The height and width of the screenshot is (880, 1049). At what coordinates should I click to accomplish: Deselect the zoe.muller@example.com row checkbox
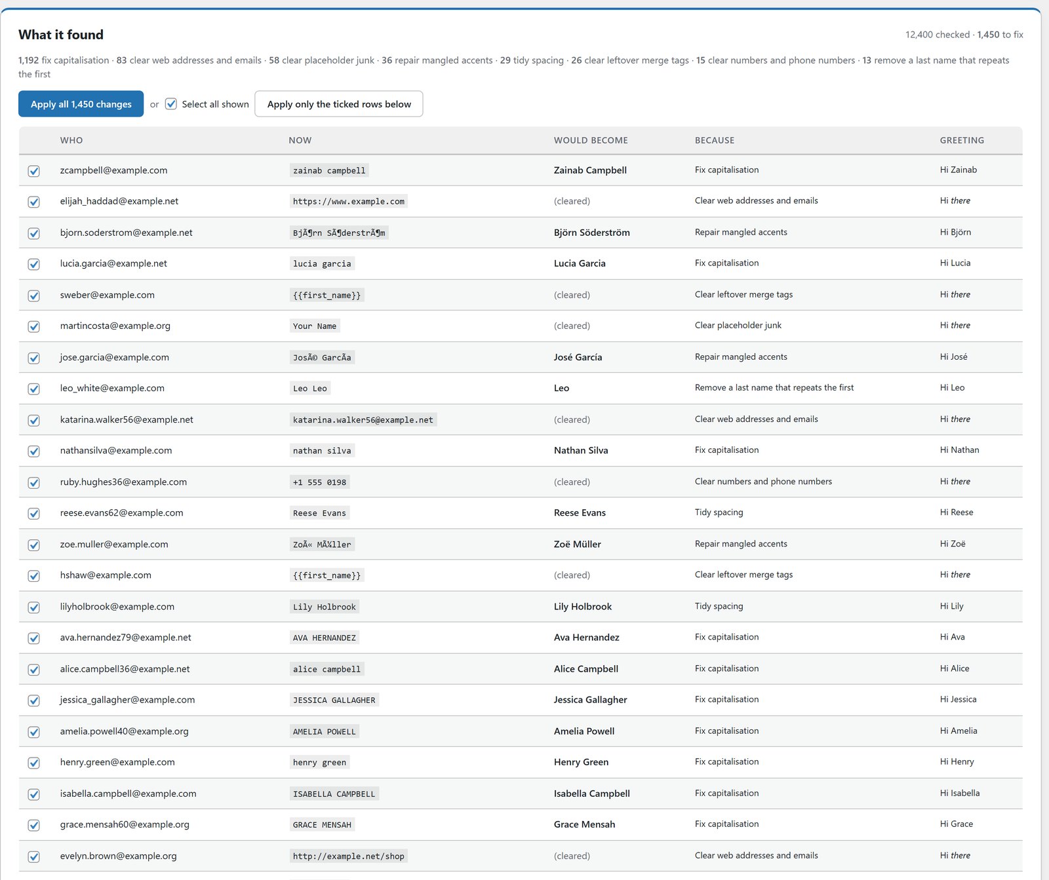[x=34, y=545]
